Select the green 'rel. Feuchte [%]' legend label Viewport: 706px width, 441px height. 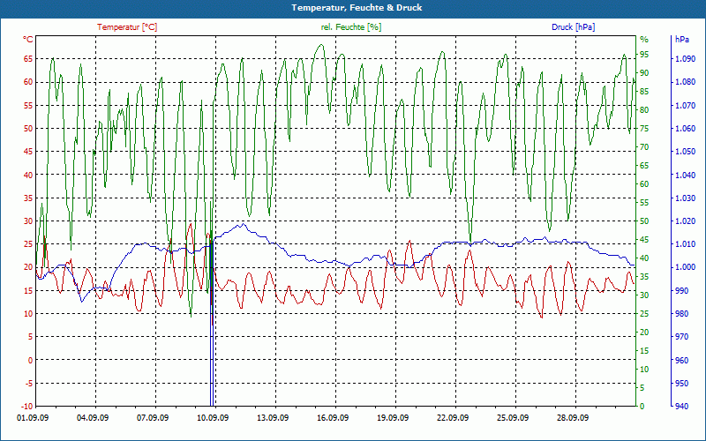point(350,27)
